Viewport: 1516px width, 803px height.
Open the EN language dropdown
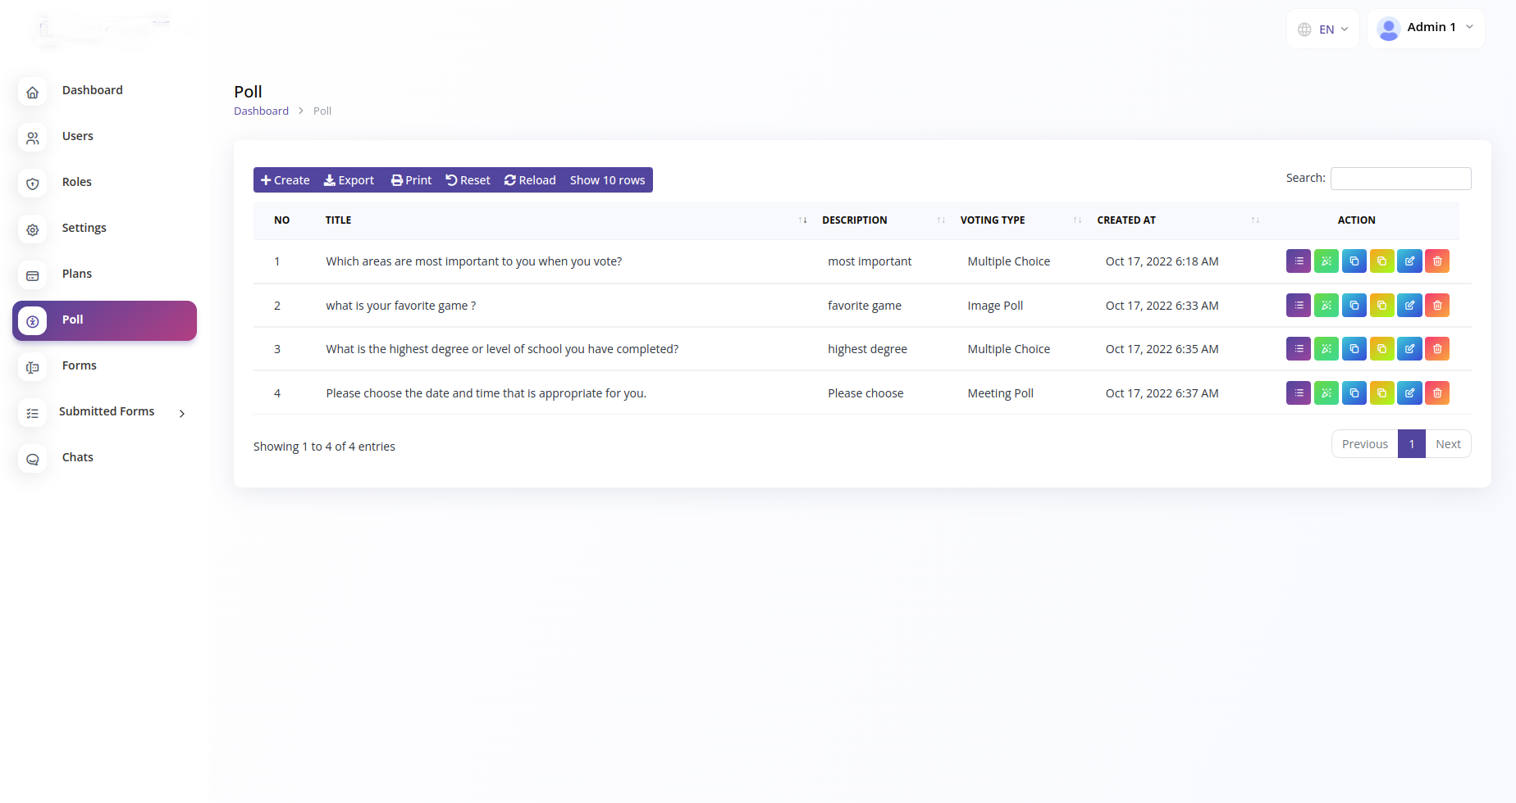pyautogui.click(x=1323, y=29)
